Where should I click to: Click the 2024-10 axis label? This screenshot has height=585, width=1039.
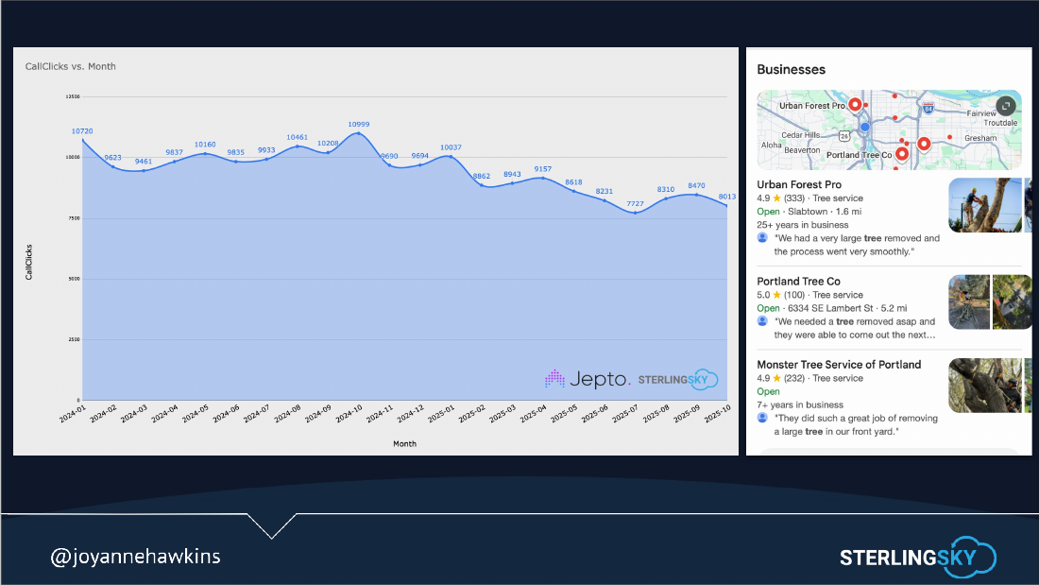(349, 414)
